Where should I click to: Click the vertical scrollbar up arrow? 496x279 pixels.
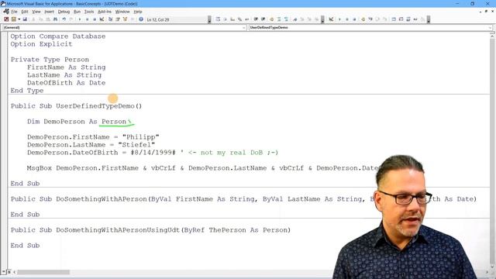(492, 36)
